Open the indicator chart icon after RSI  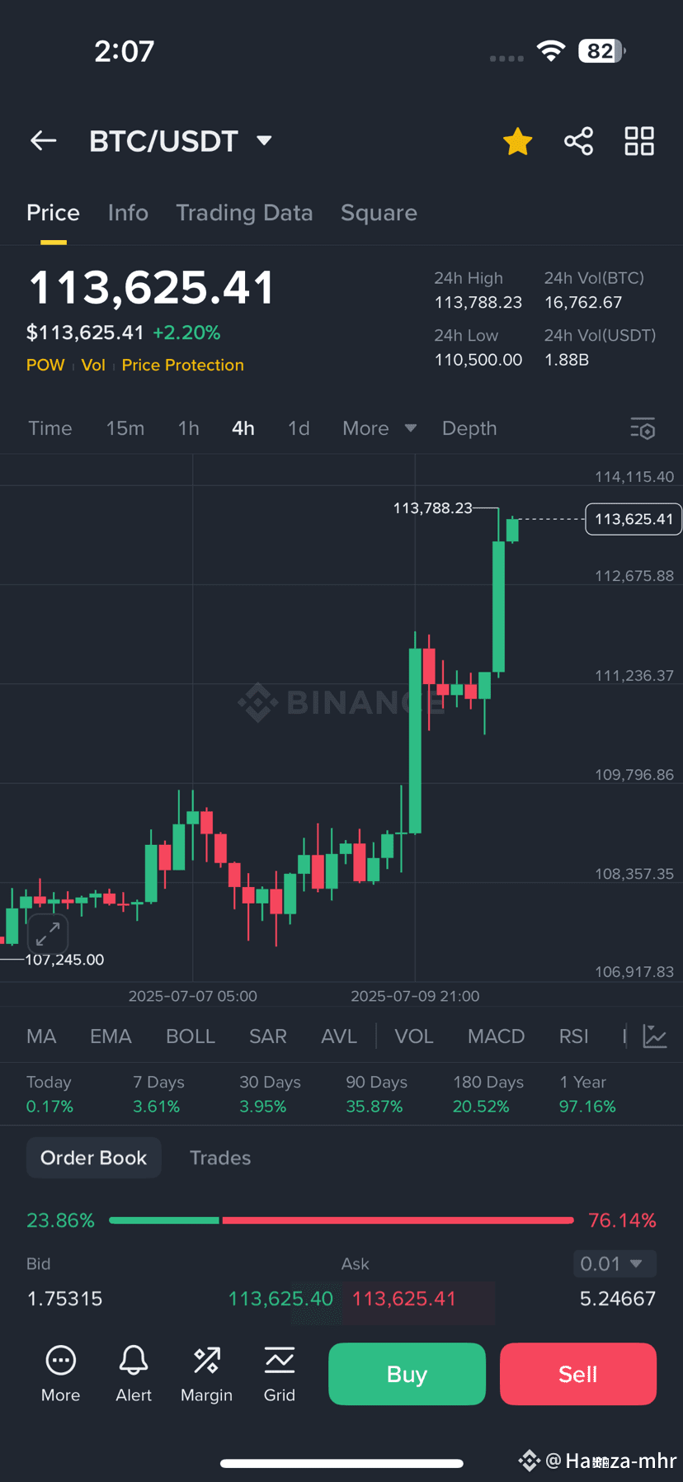click(x=655, y=1036)
